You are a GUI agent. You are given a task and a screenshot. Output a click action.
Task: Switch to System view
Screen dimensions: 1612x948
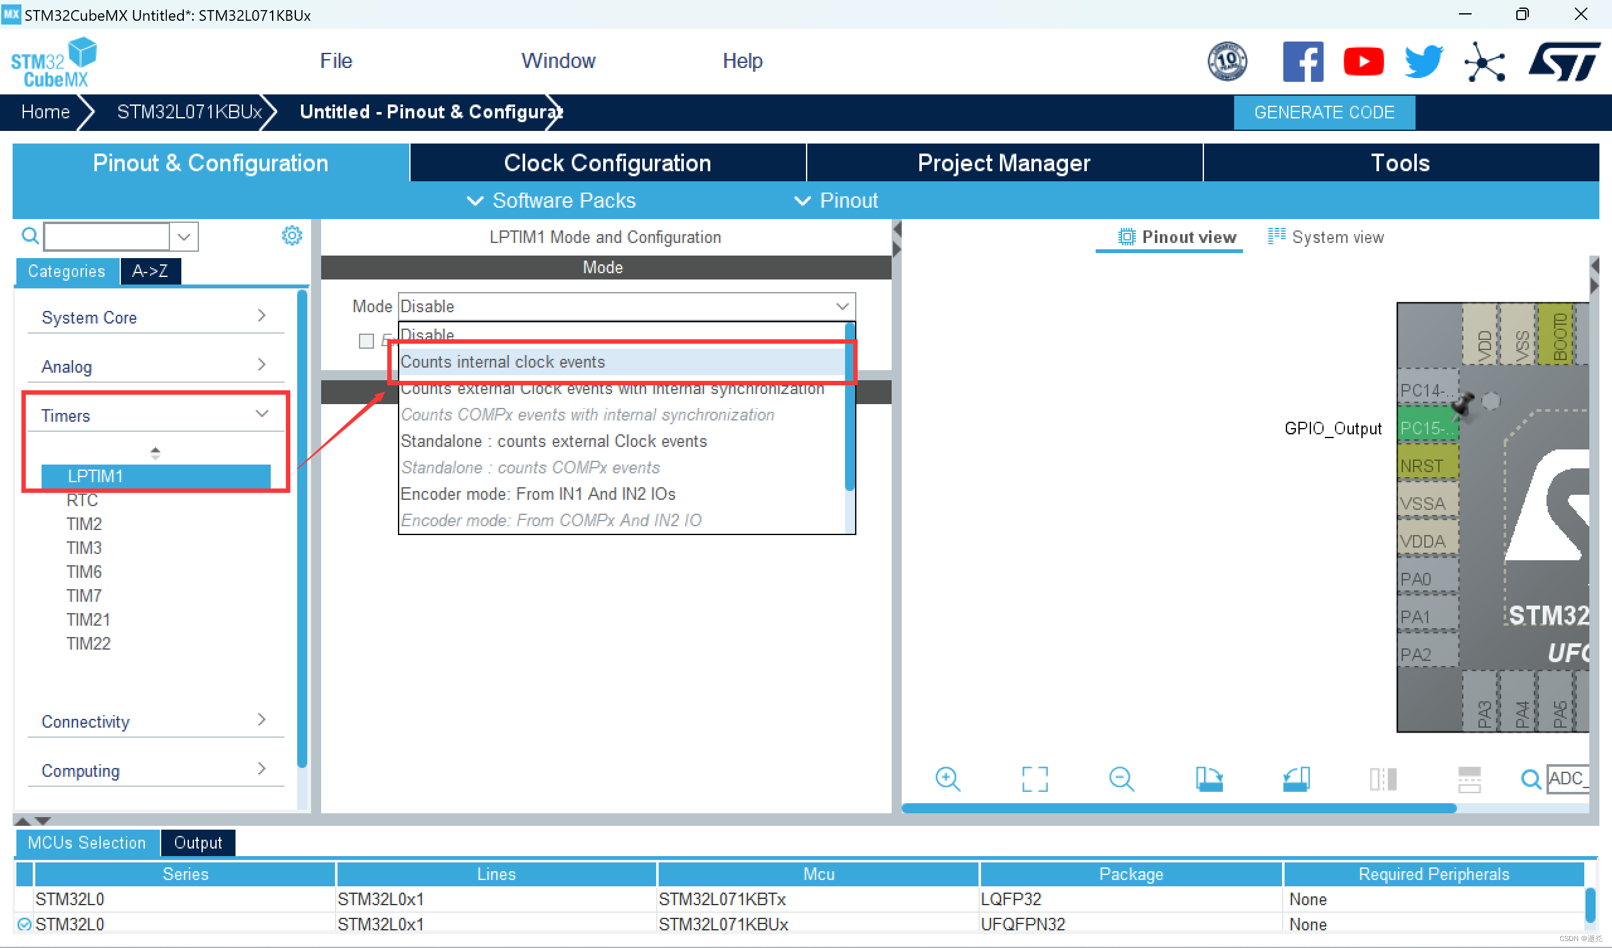coord(1325,237)
